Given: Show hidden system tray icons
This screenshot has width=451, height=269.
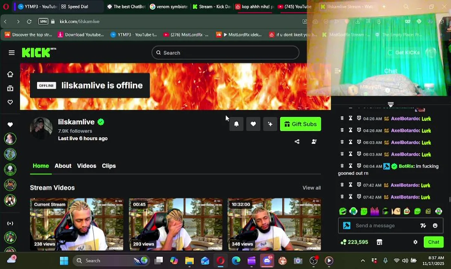Looking at the screenshot, I should [363, 260].
